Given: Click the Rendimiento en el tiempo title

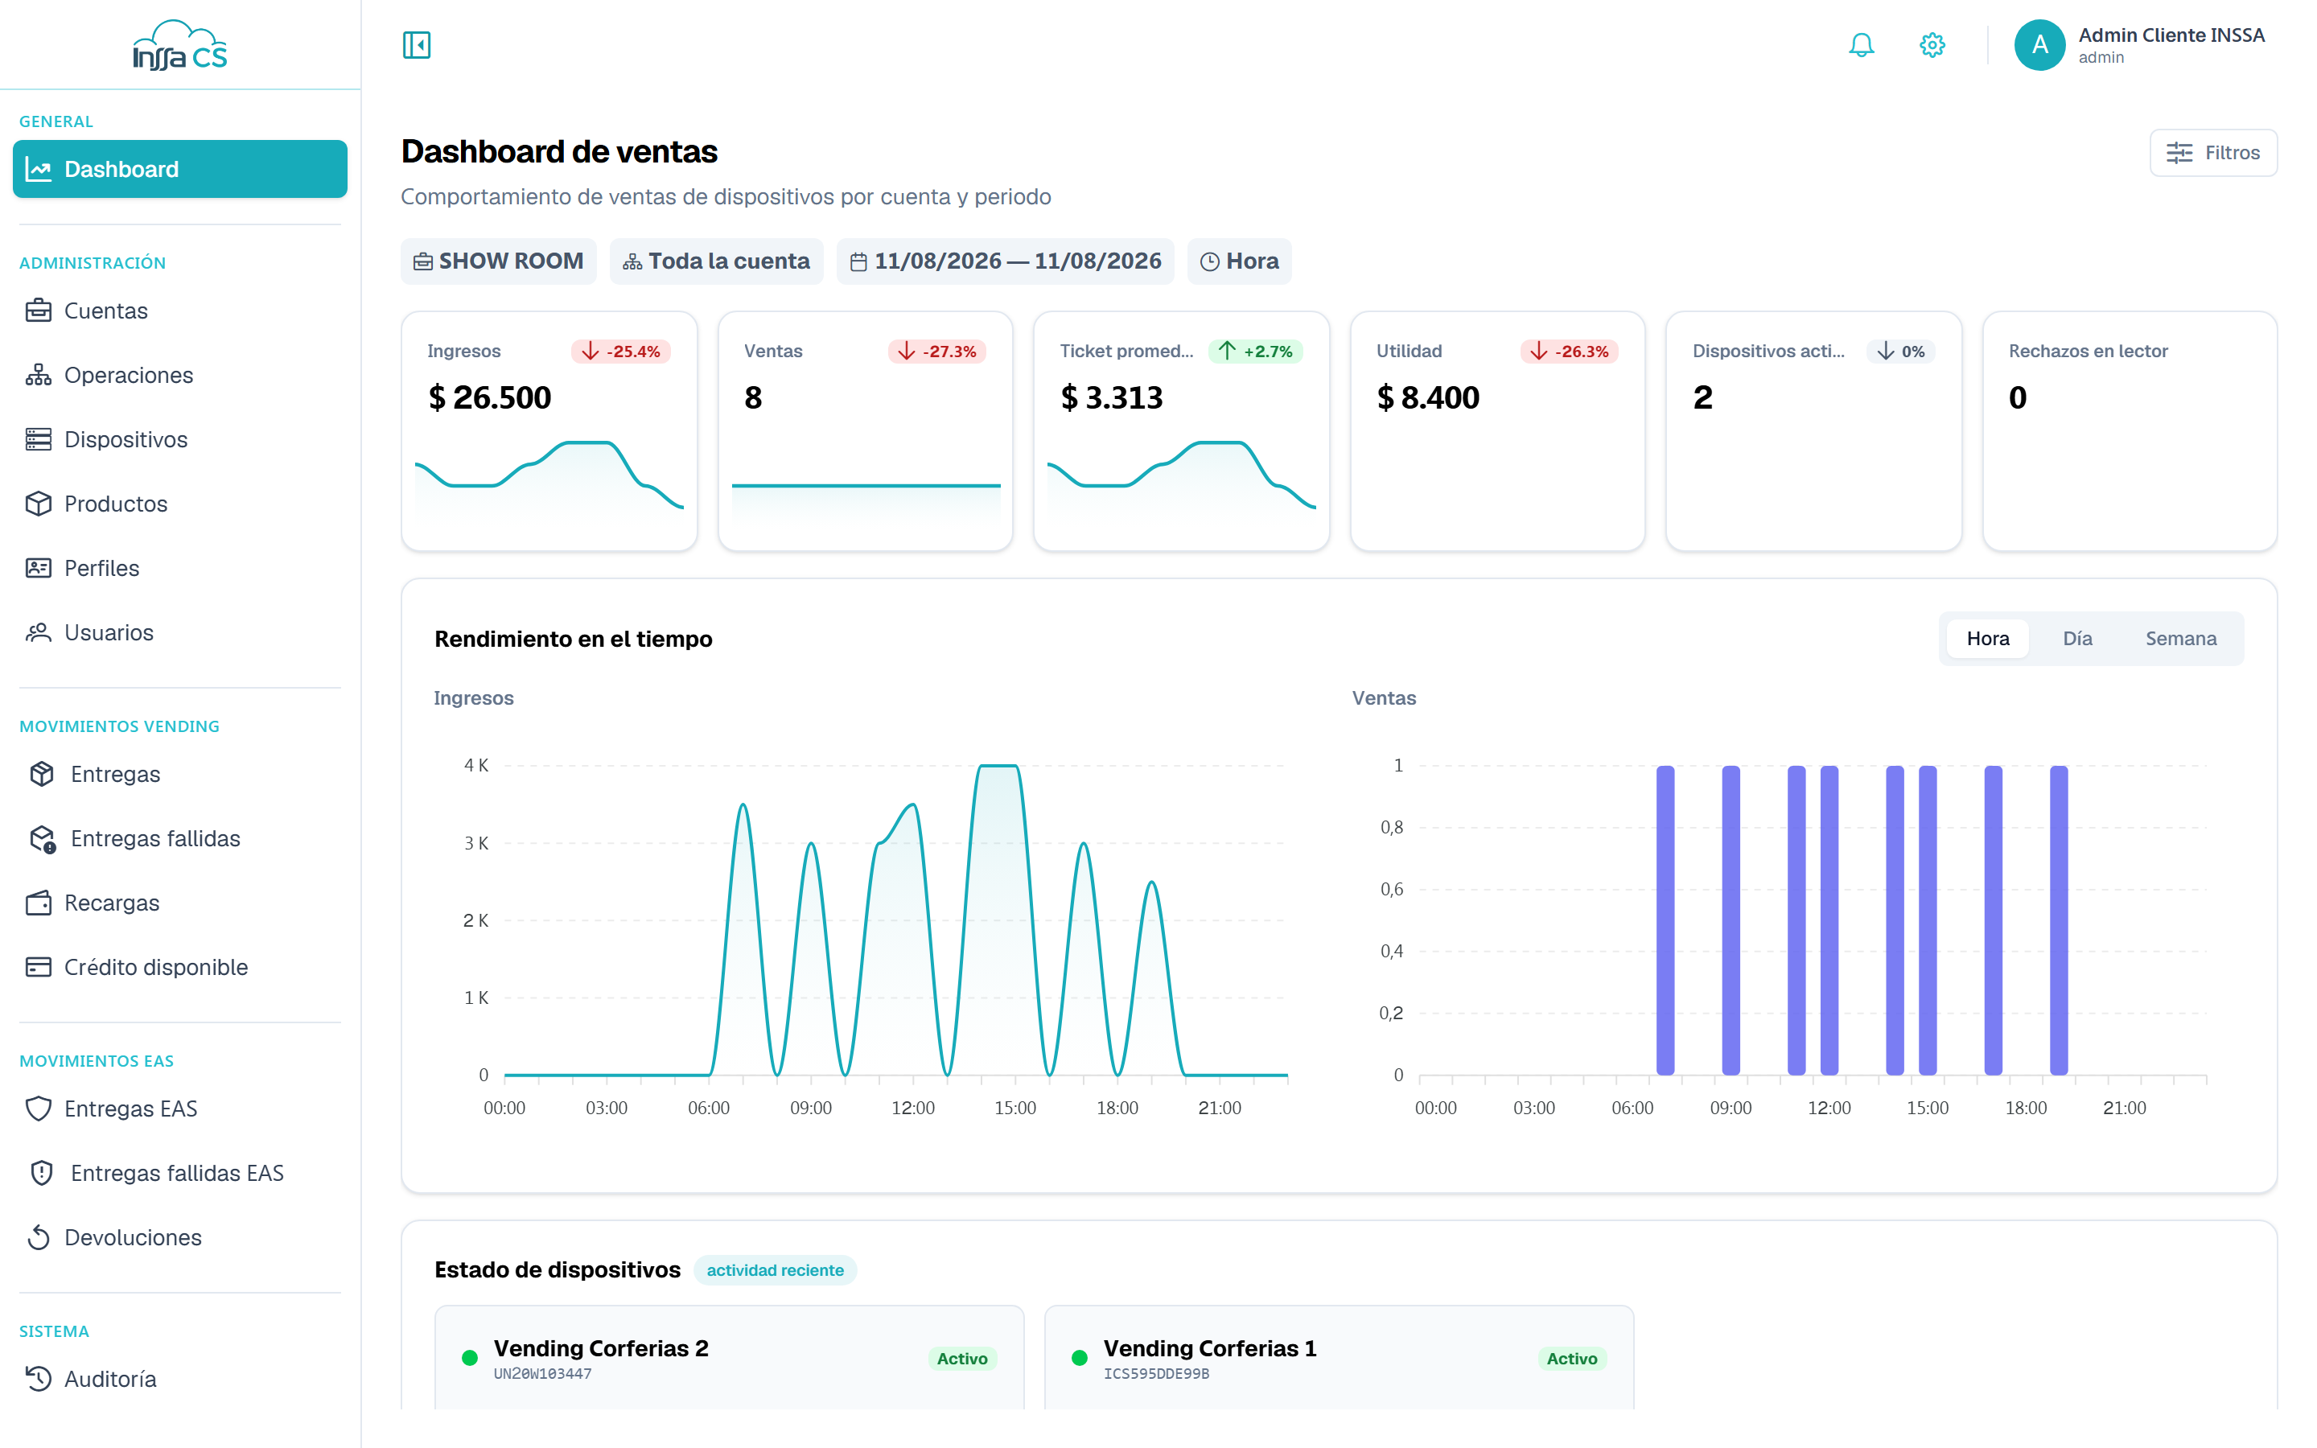Looking at the screenshot, I should pos(574,639).
